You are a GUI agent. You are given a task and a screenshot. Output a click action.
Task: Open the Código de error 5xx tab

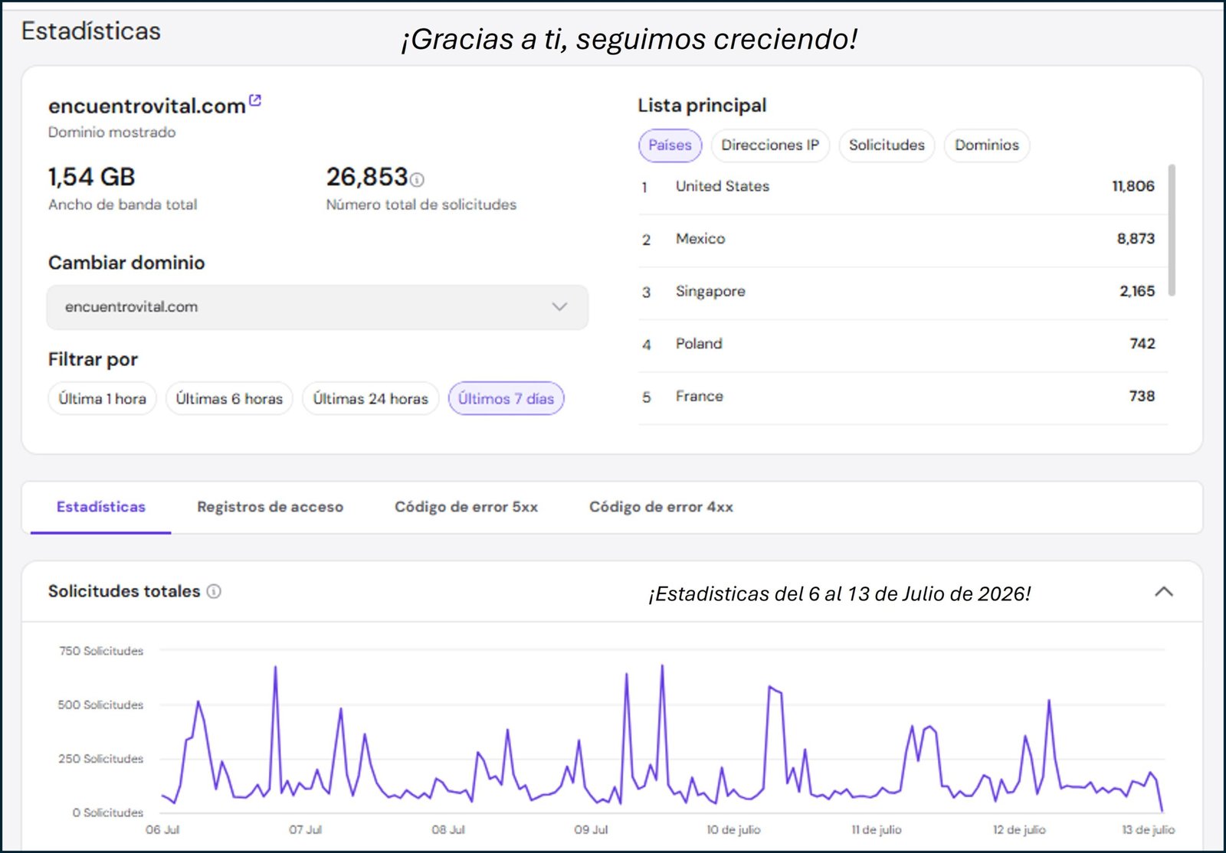tap(466, 507)
